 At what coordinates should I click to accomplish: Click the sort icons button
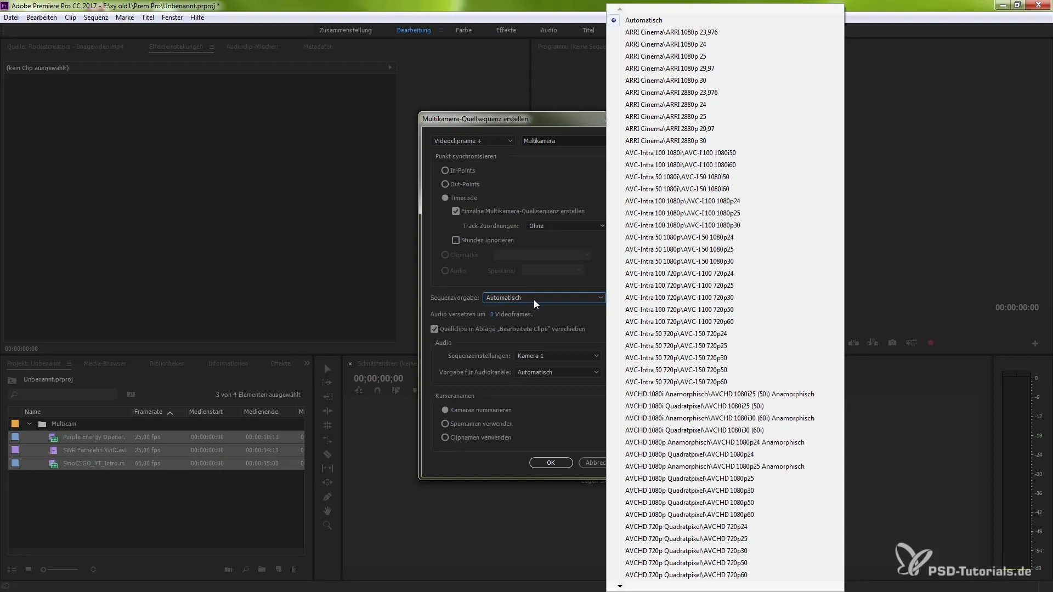click(93, 570)
